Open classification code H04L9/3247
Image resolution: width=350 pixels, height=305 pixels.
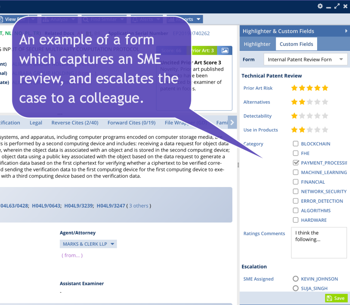pos(111,206)
